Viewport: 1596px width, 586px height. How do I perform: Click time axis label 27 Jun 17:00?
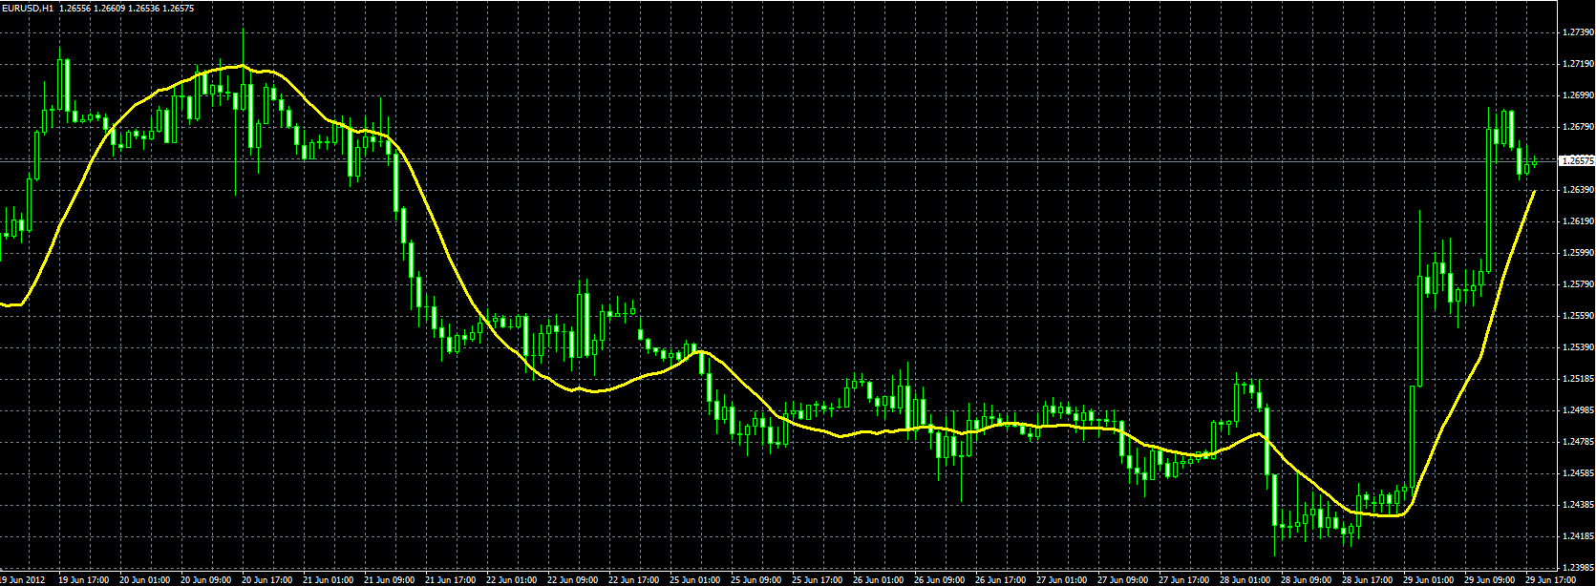(1183, 579)
